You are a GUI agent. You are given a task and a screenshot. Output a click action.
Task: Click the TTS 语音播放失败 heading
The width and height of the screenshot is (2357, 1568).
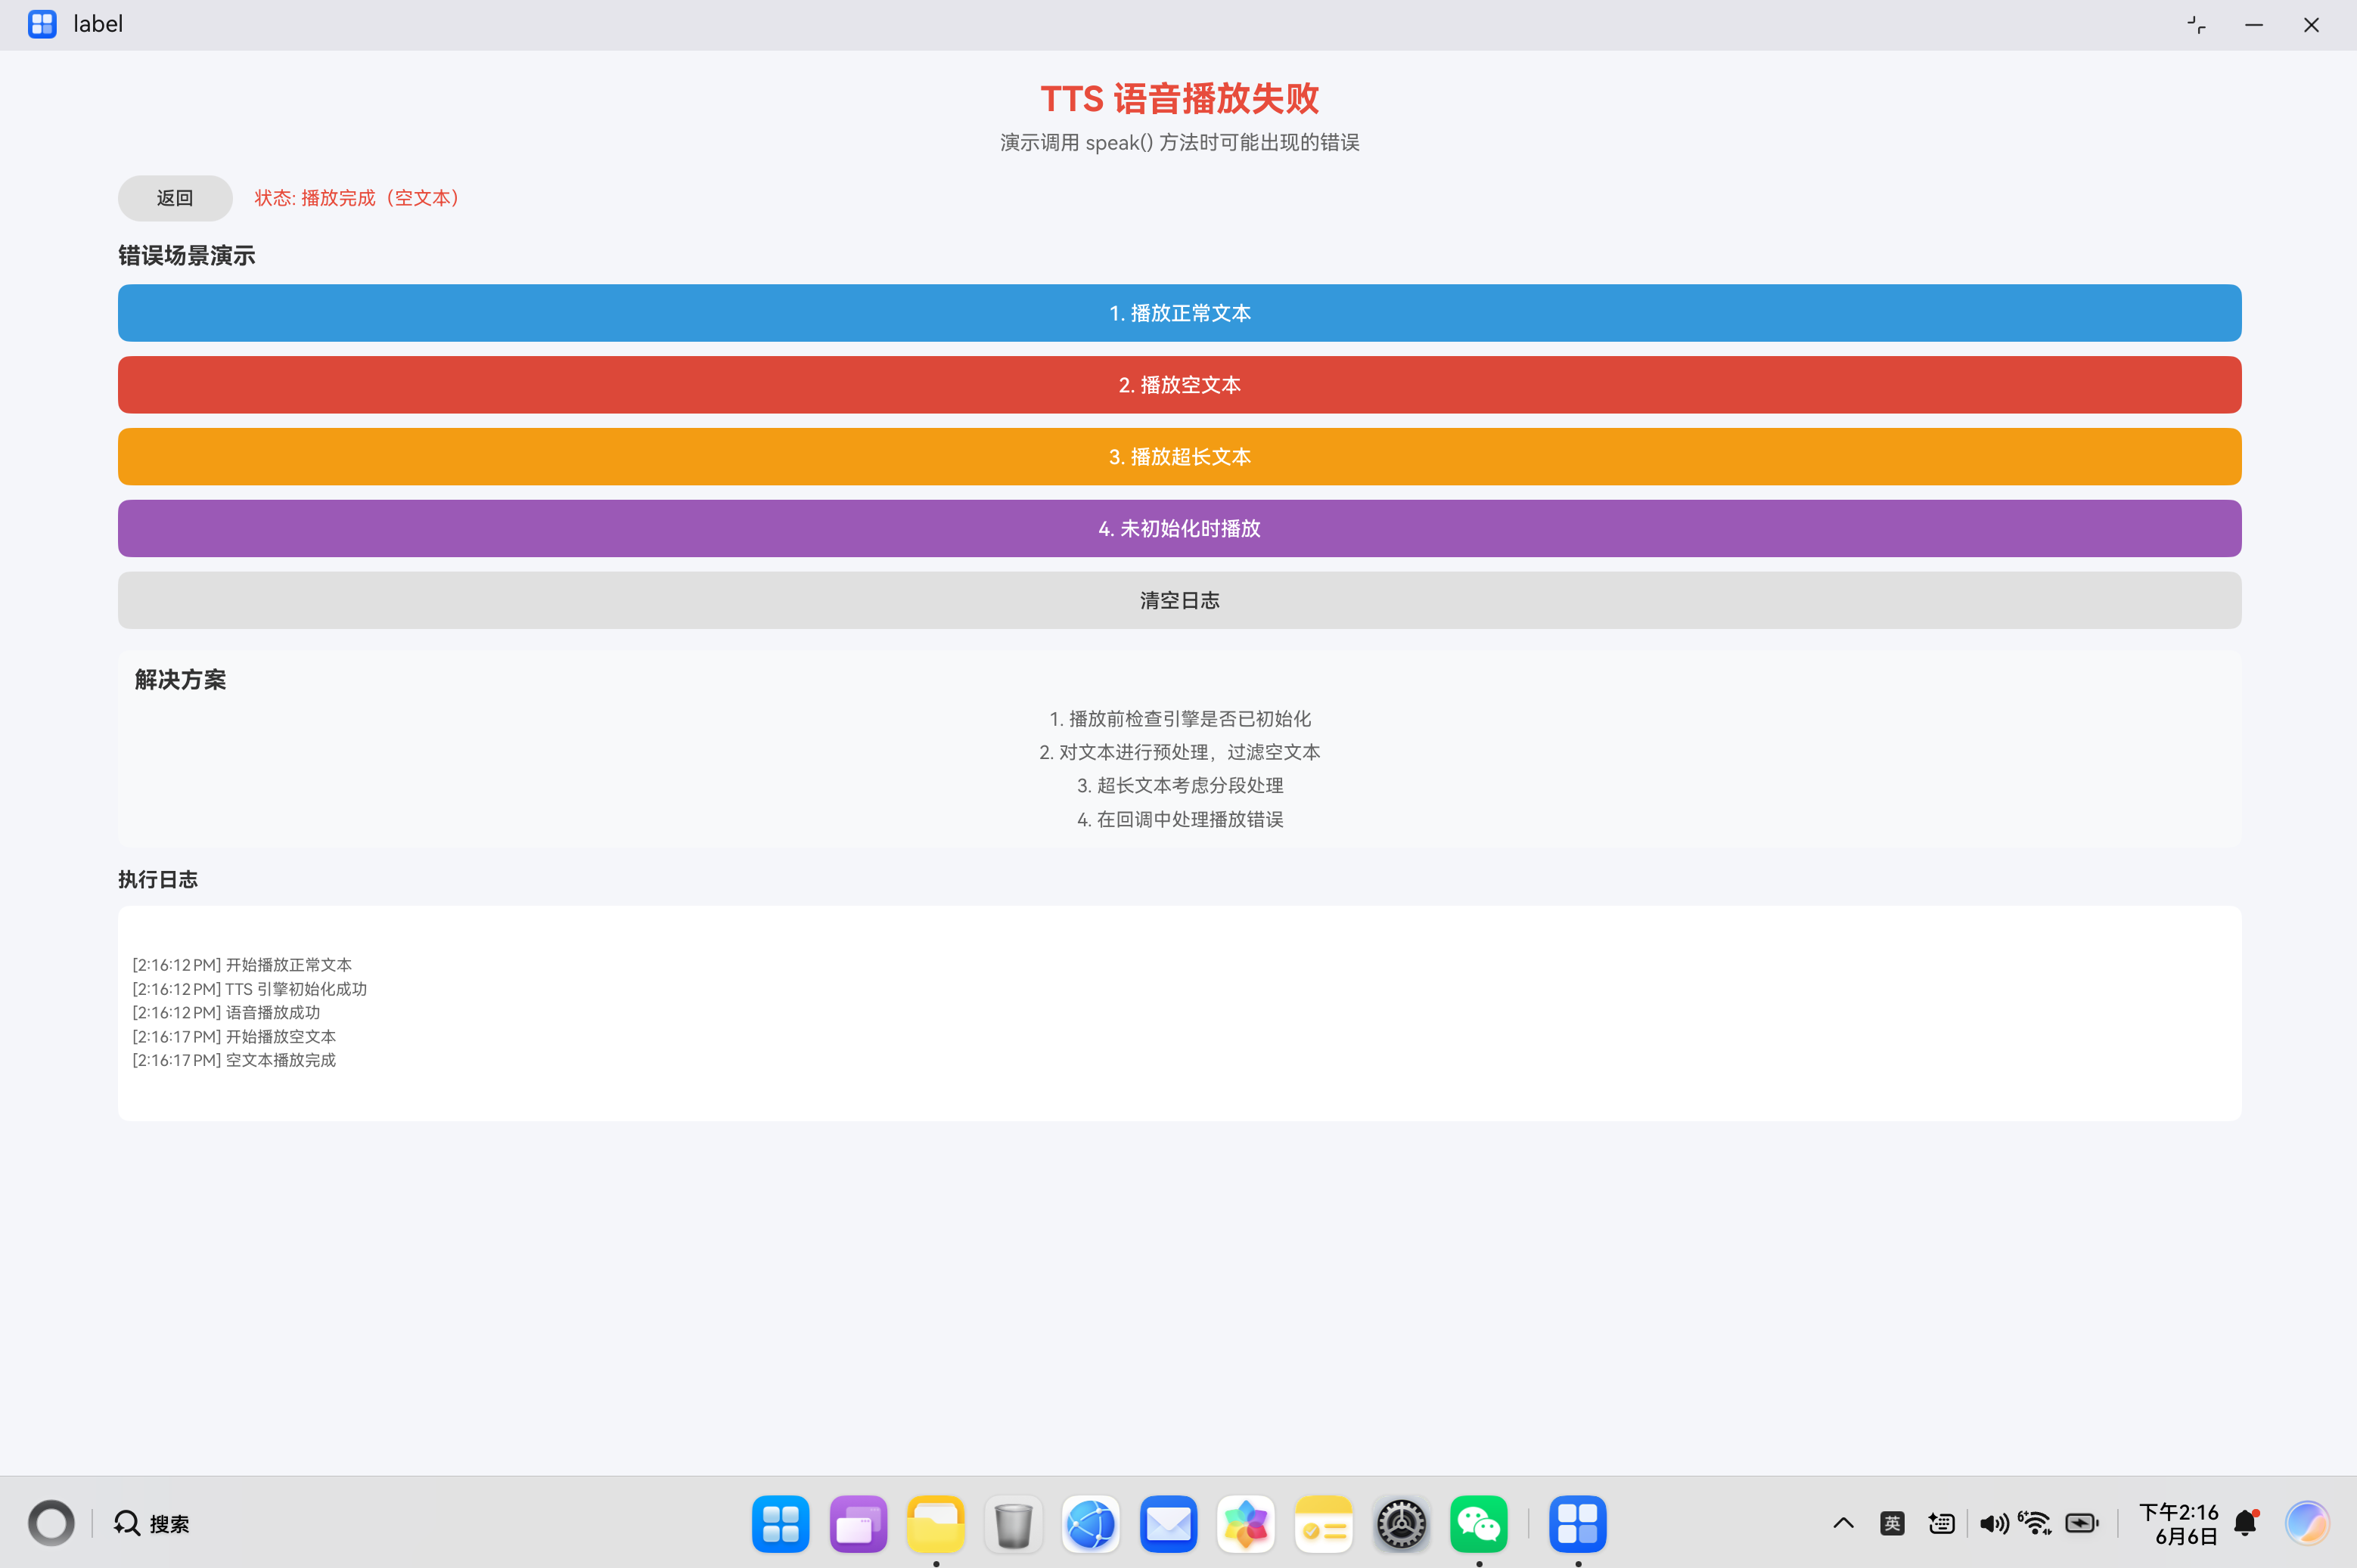pyautogui.click(x=1179, y=98)
